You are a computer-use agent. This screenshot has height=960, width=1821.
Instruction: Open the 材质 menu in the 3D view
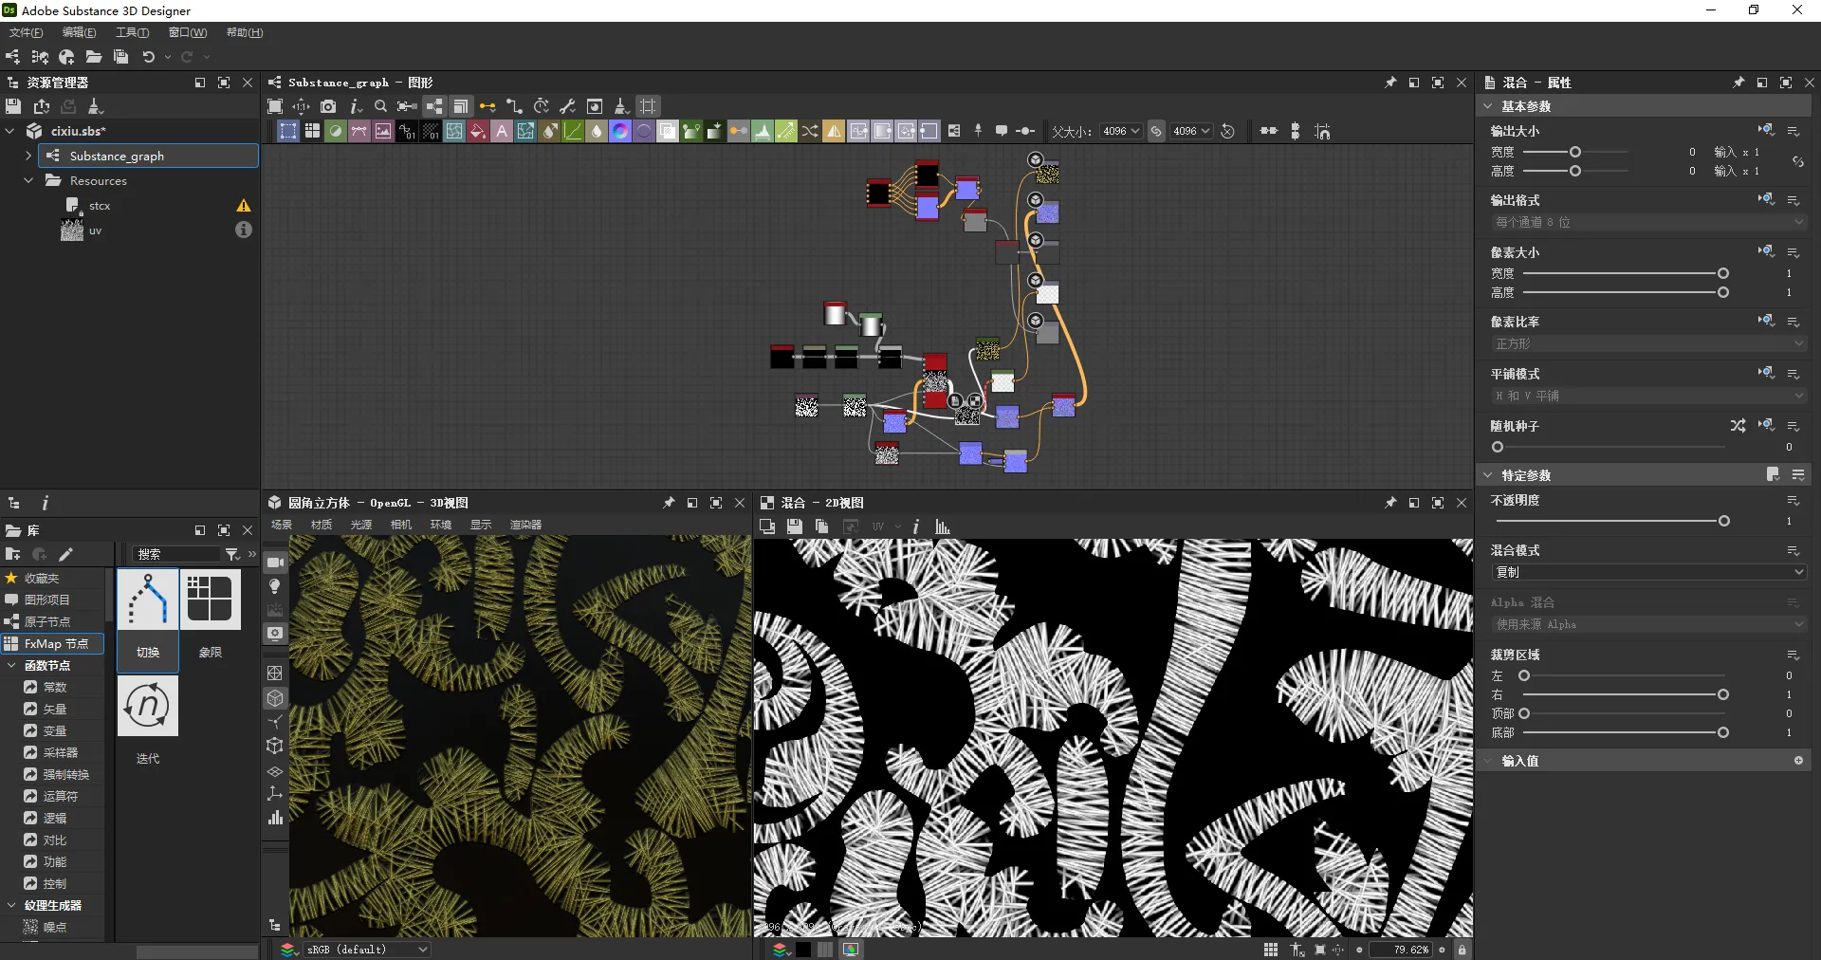[322, 525]
